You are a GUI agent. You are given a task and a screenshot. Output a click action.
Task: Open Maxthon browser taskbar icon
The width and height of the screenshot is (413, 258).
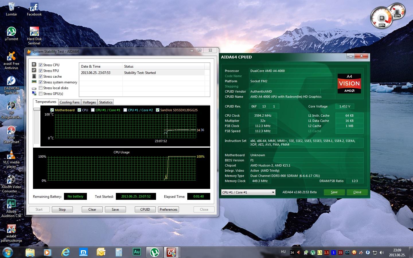pos(83,252)
